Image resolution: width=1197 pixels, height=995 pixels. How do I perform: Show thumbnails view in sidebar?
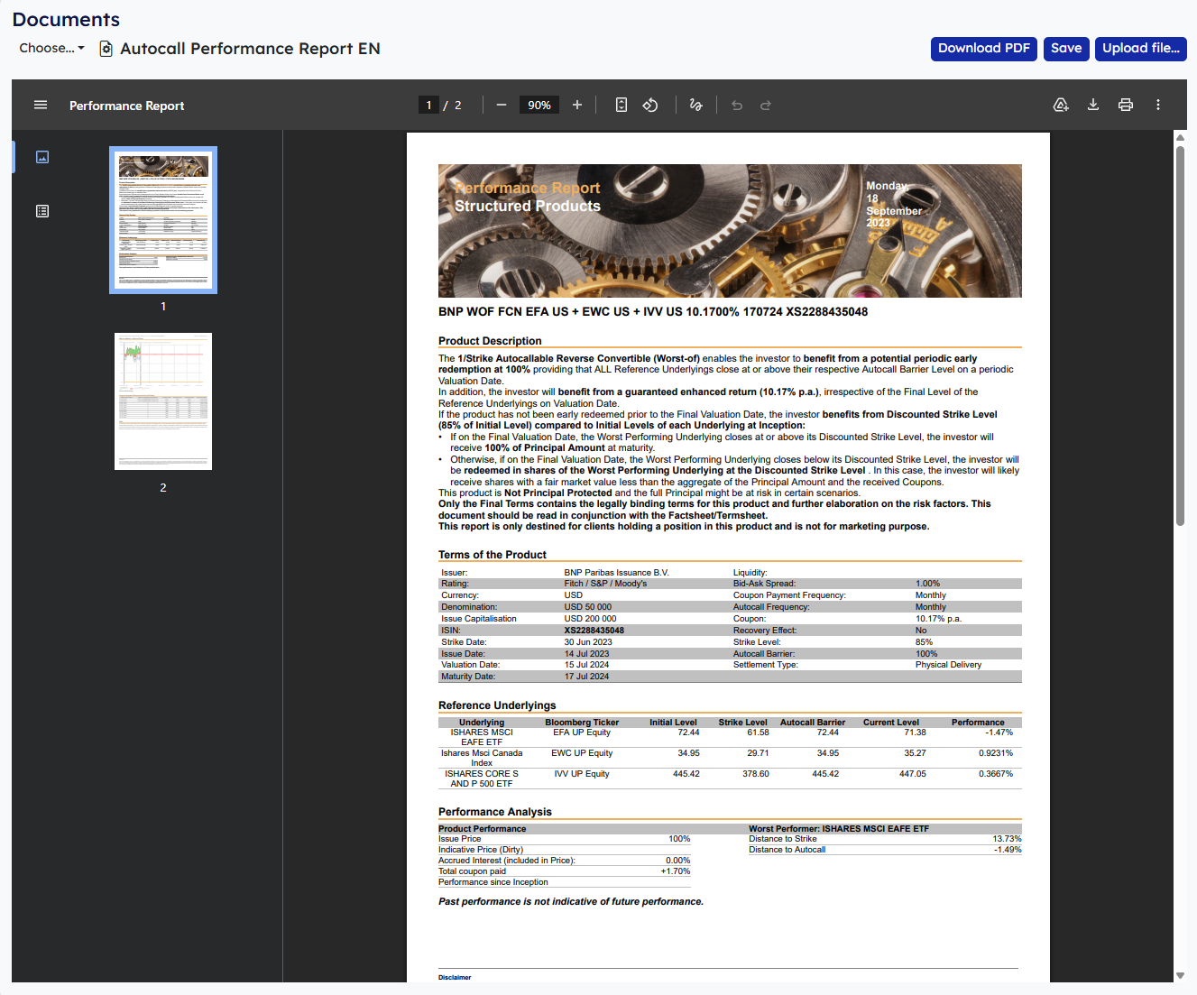[42, 157]
